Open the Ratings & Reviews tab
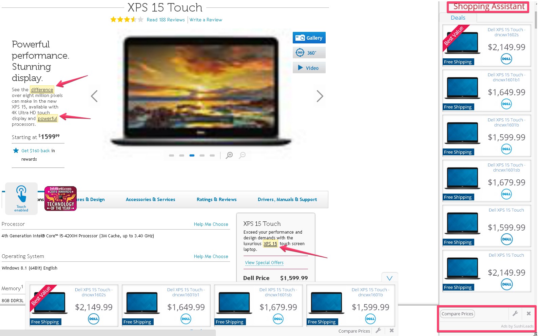The image size is (538, 336). click(216, 199)
